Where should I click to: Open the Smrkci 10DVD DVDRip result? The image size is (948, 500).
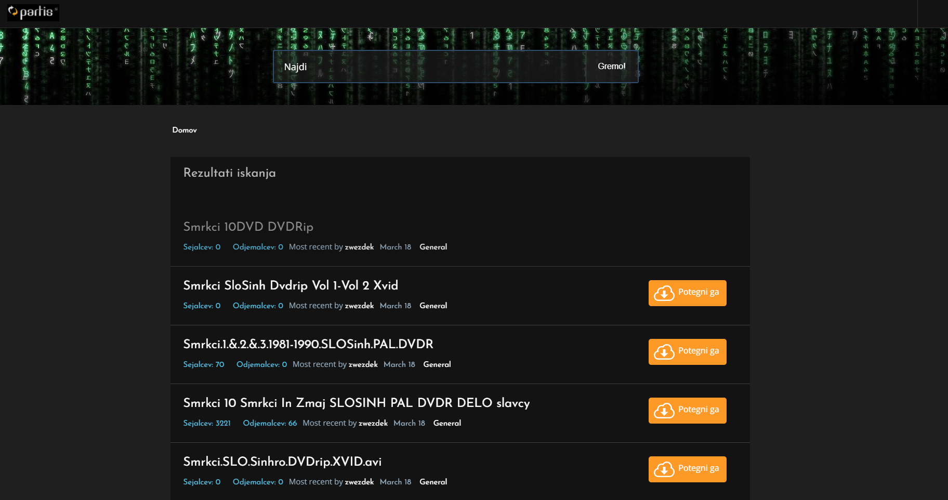click(248, 227)
